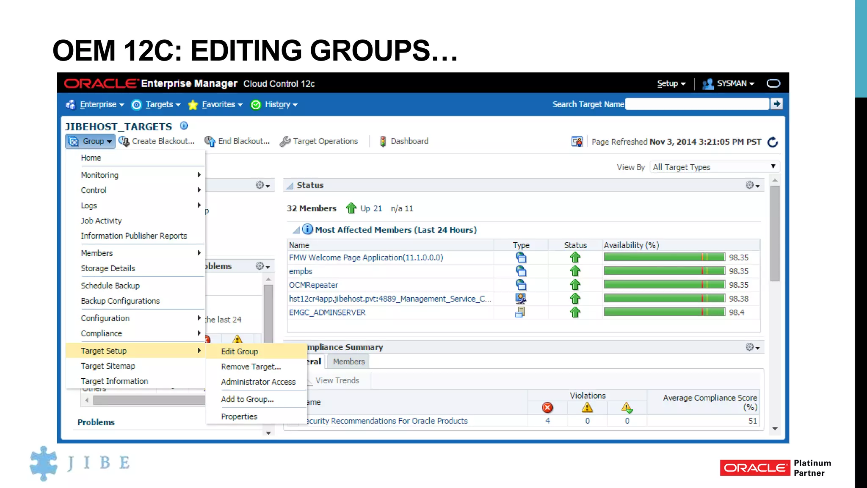Collapse the Most Affected Members section triangle
This screenshot has height=488, width=867.
coord(296,230)
